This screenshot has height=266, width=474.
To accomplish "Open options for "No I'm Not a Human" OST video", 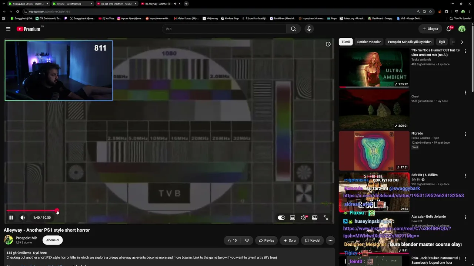I will pyautogui.click(x=465, y=51).
